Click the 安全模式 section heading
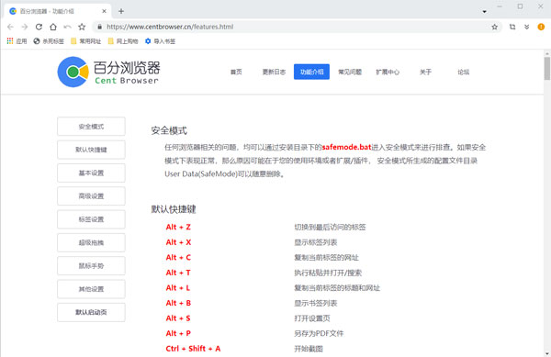The width and height of the screenshot is (551, 357). pos(169,130)
